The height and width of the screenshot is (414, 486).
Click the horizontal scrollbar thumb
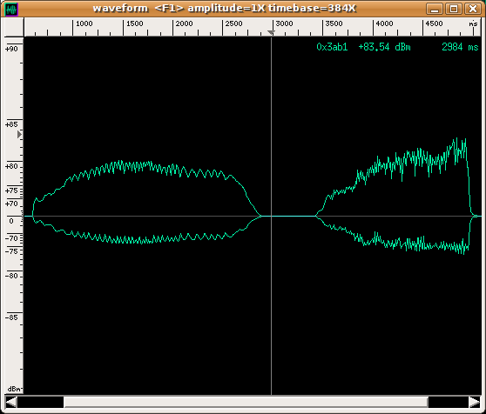(x=246, y=402)
